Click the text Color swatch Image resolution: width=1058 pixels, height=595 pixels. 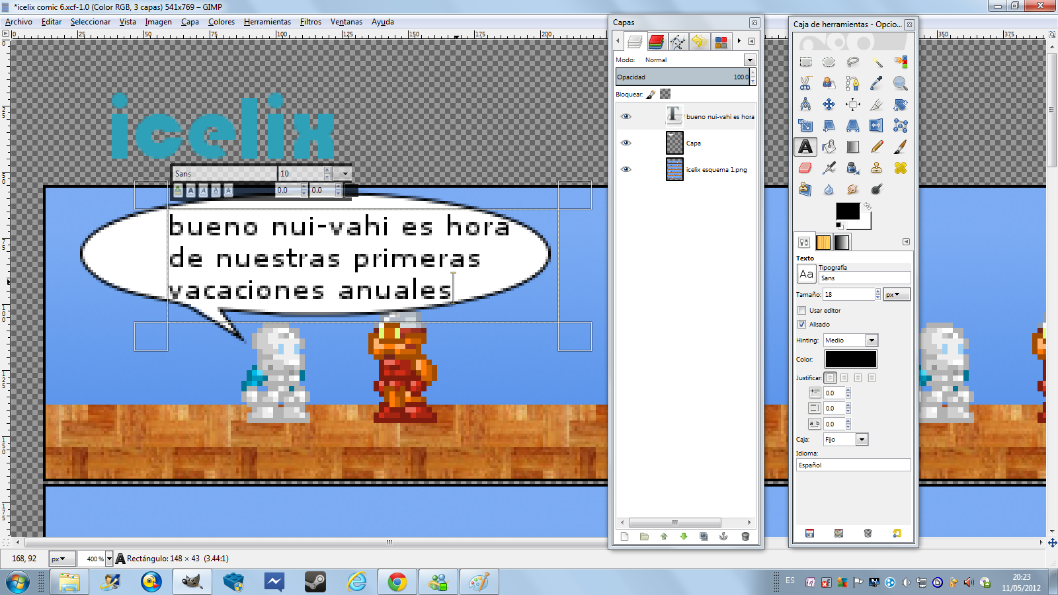[850, 359]
